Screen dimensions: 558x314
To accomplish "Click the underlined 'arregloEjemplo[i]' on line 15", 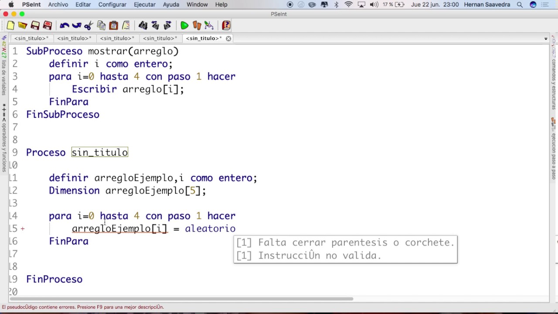I will [x=119, y=229].
